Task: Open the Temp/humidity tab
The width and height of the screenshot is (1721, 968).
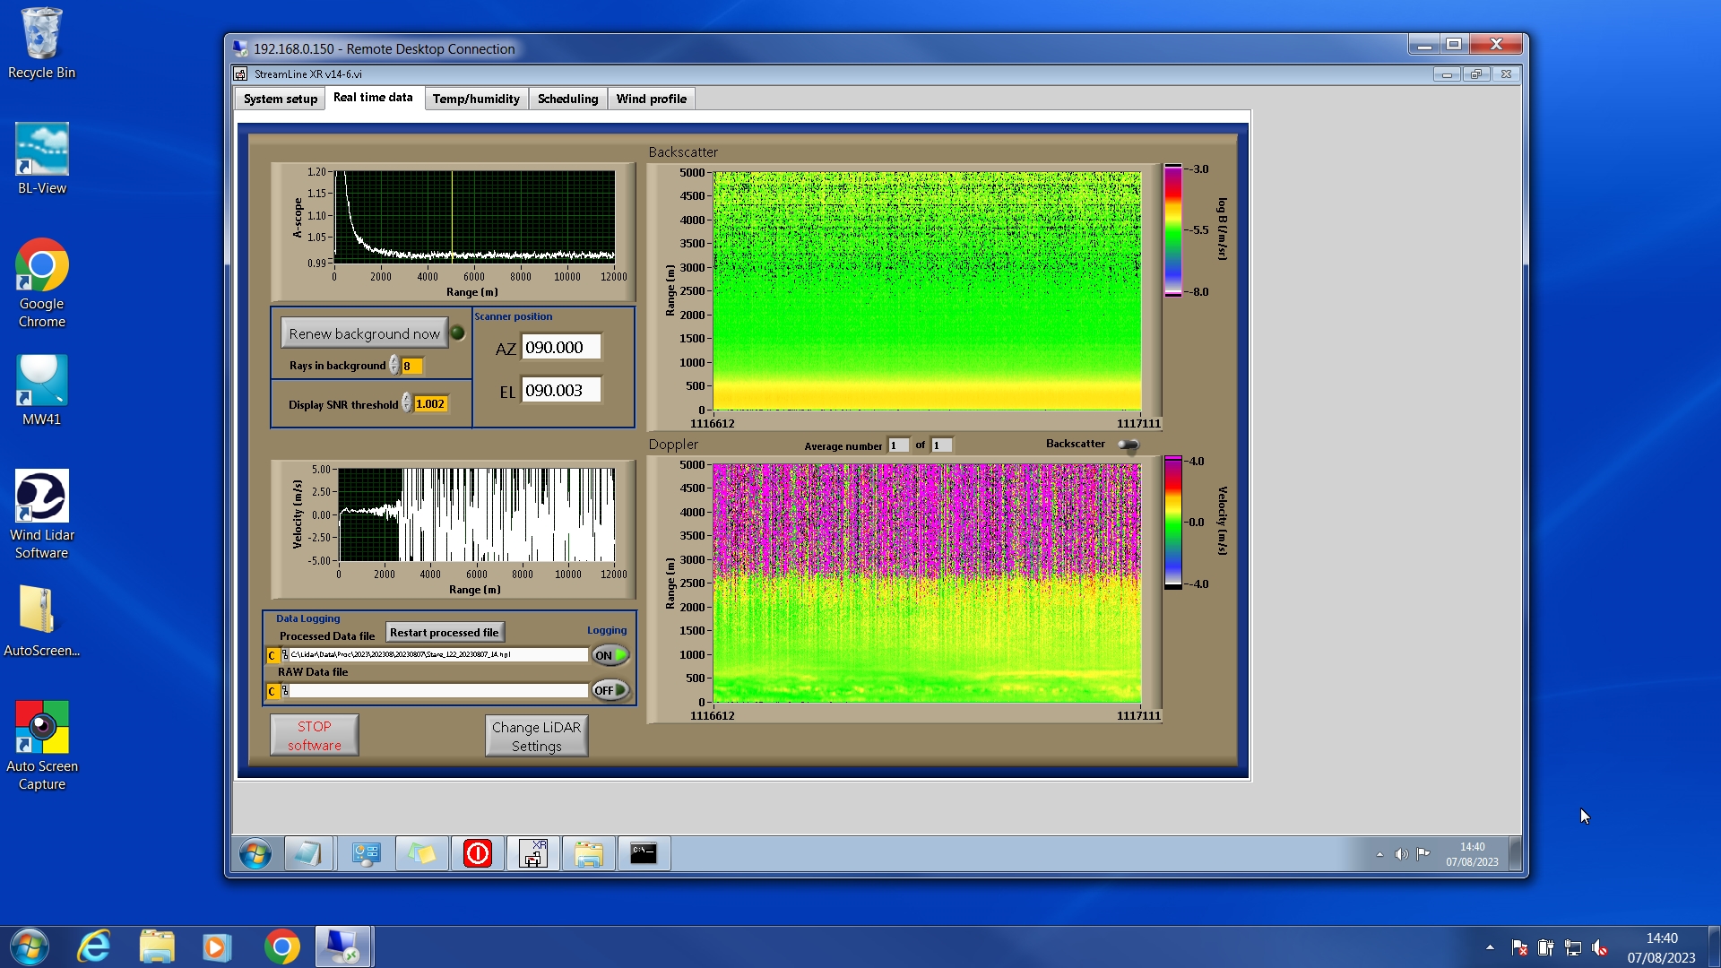Action: (475, 99)
